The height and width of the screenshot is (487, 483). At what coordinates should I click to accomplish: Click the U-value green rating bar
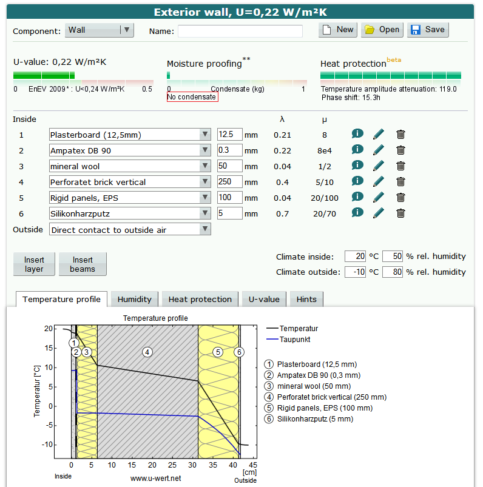click(44, 76)
